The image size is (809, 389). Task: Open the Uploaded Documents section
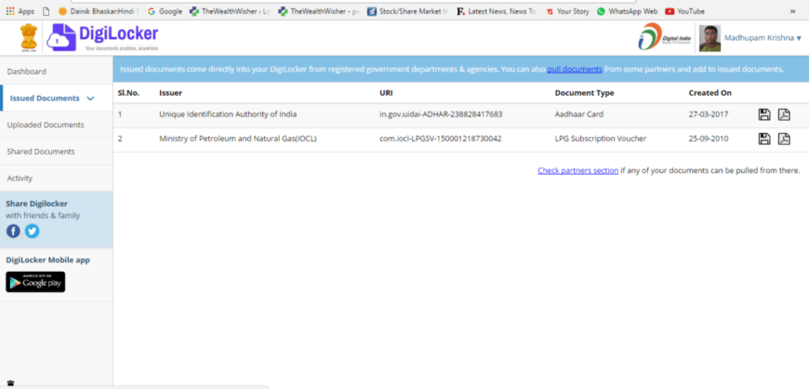tap(56, 125)
